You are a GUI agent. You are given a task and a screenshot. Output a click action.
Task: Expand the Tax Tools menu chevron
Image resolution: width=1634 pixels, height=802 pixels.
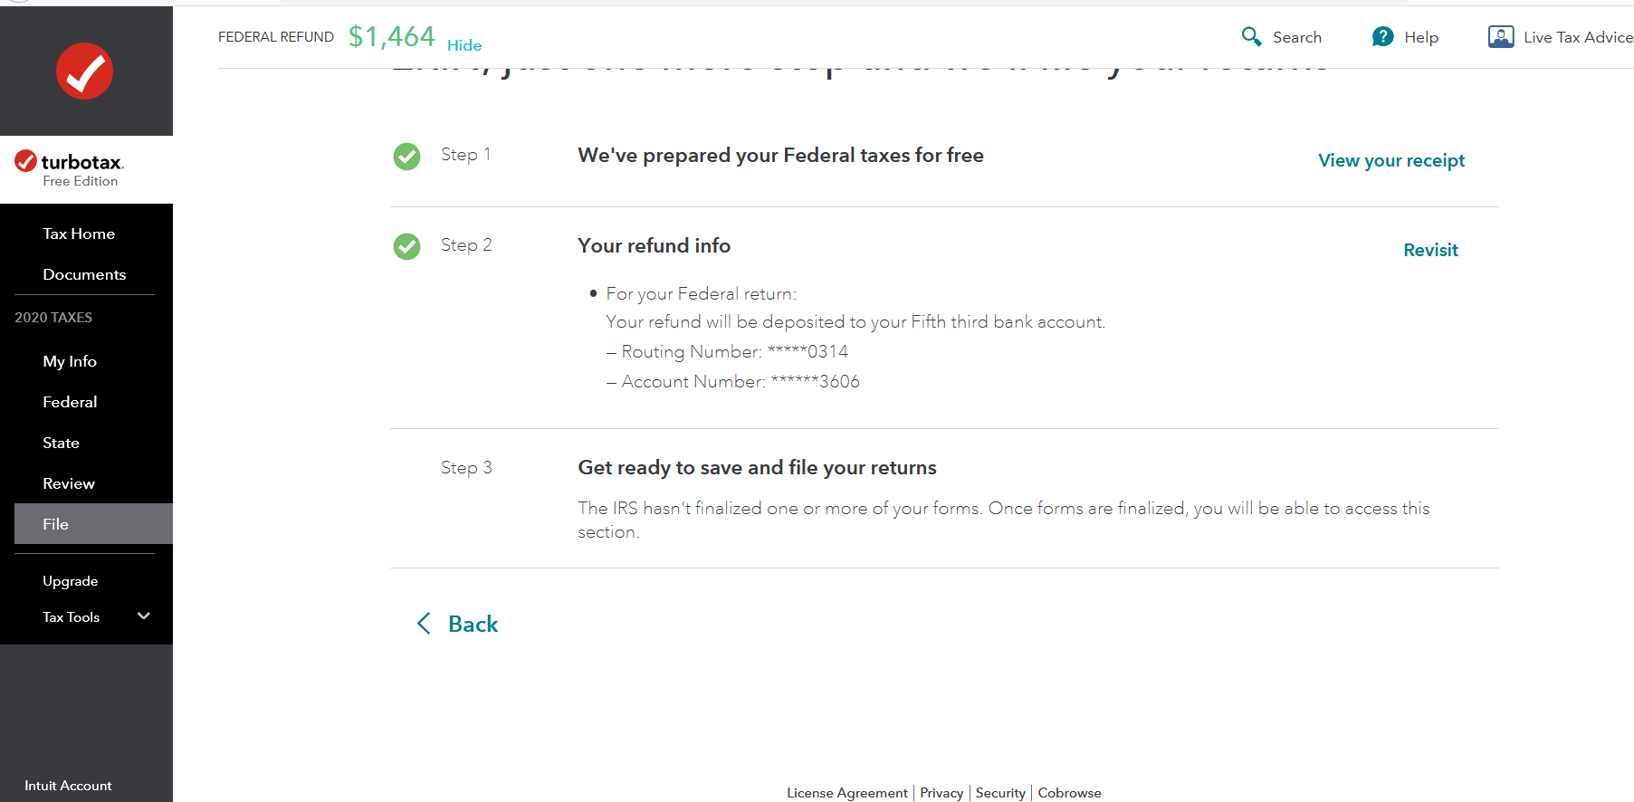coord(143,616)
